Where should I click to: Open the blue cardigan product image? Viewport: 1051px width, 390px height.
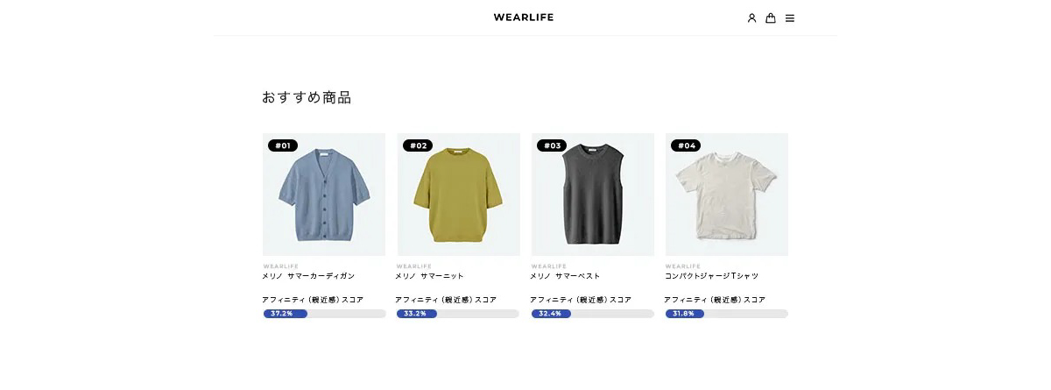[324, 195]
